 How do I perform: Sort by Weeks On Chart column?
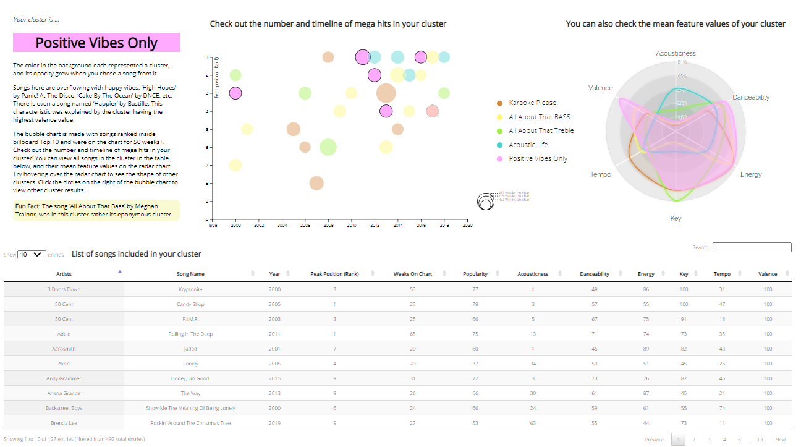coord(413,274)
